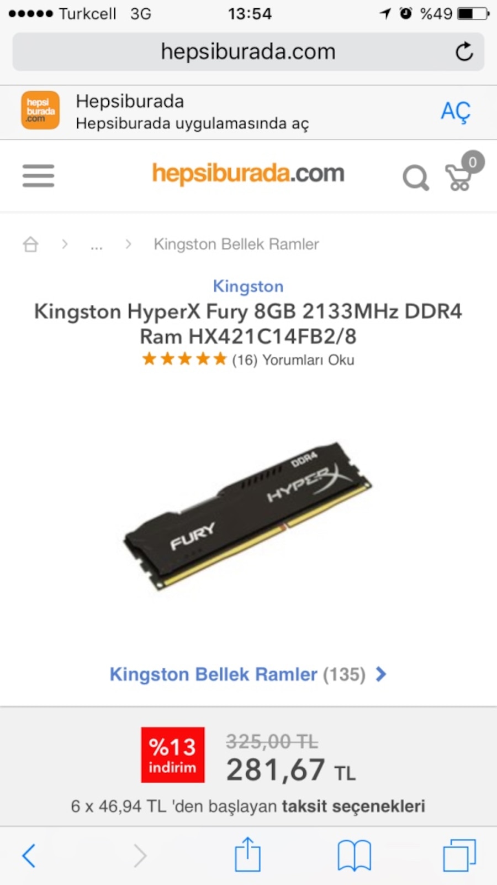Open Kingston Bellek Ramler breadcrumb
This screenshot has height=885, width=497.
(236, 244)
